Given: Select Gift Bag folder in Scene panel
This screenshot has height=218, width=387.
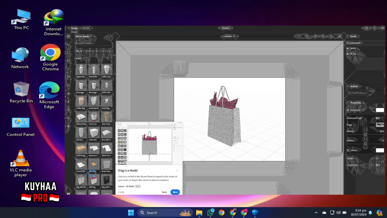Looking at the screenshot, I should coord(348,54).
